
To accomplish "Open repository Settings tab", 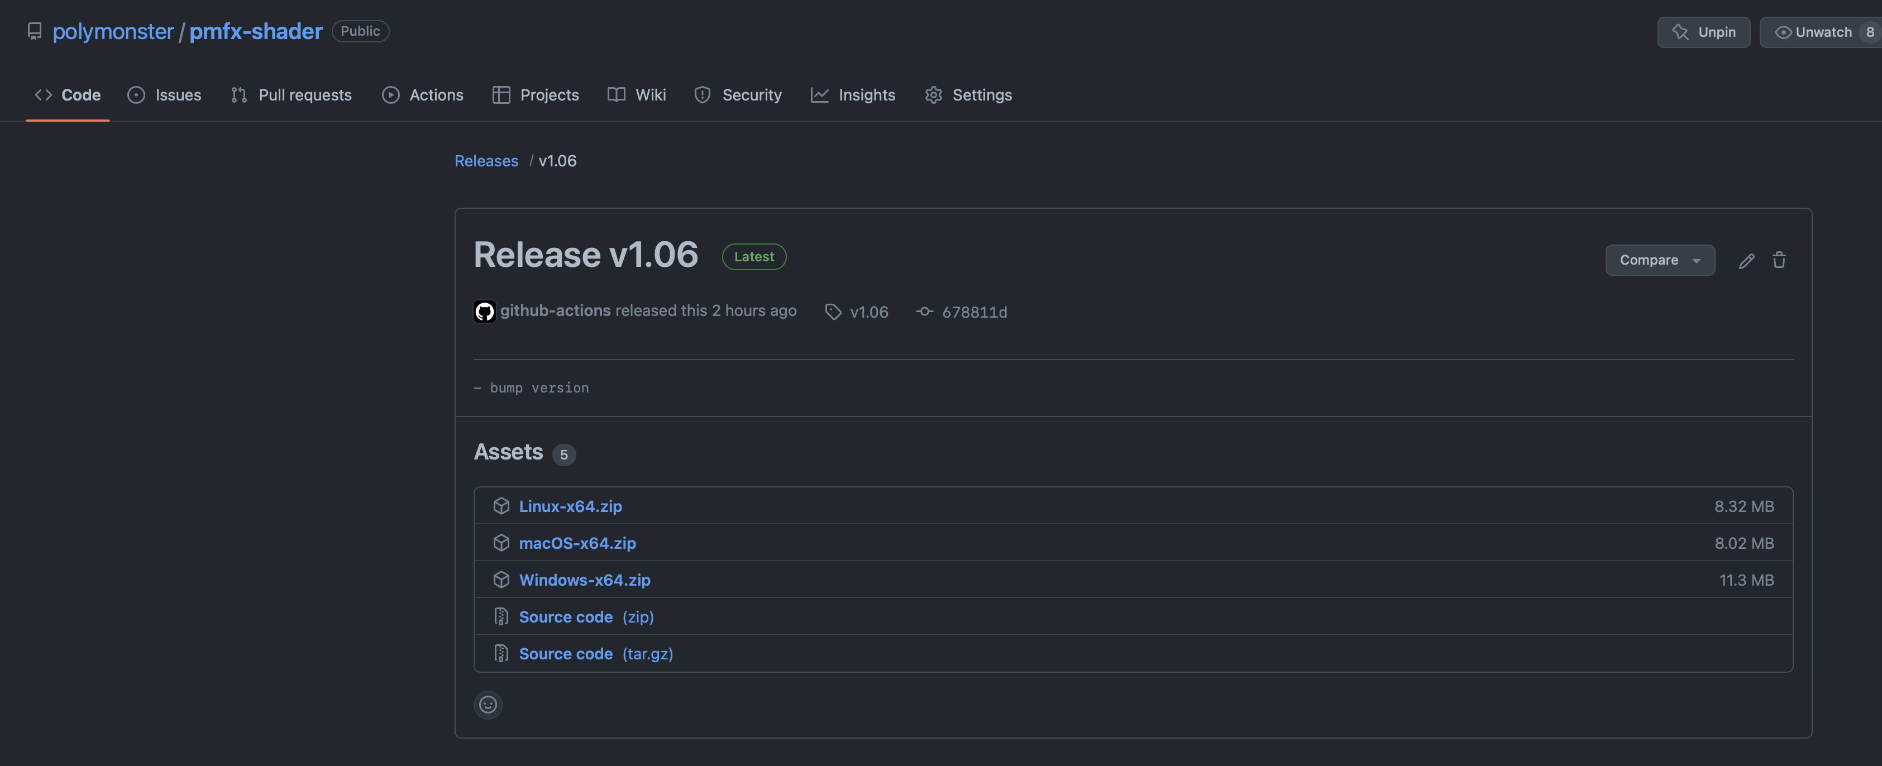I will (968, 95).
